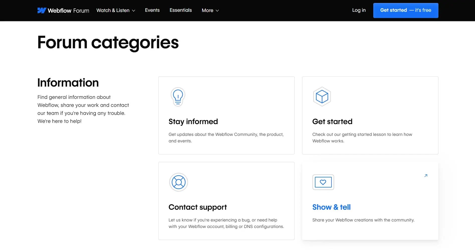Image resolution: width=475 pixels, height=250 pixels.
Task: Click the heart screen icon on Show & tell card
Action: pos(323,182)
